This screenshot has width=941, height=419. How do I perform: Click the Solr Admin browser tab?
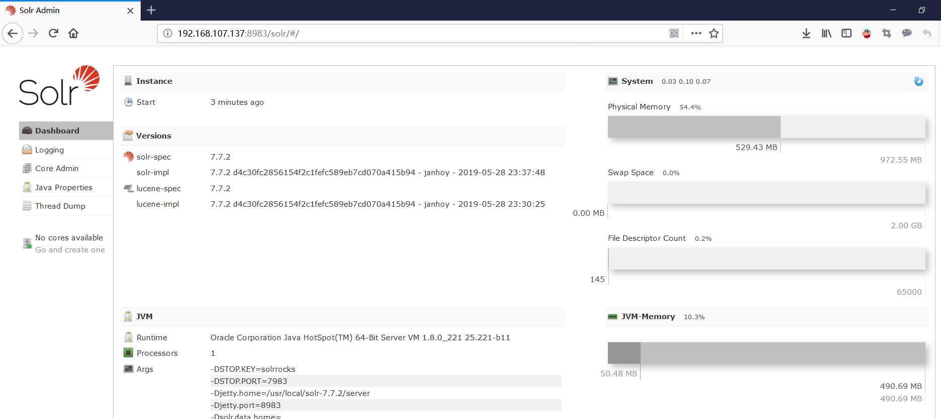[70, 11]
